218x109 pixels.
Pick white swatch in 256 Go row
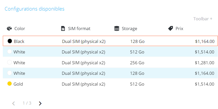pyautogui.click(x=10, y=62)
